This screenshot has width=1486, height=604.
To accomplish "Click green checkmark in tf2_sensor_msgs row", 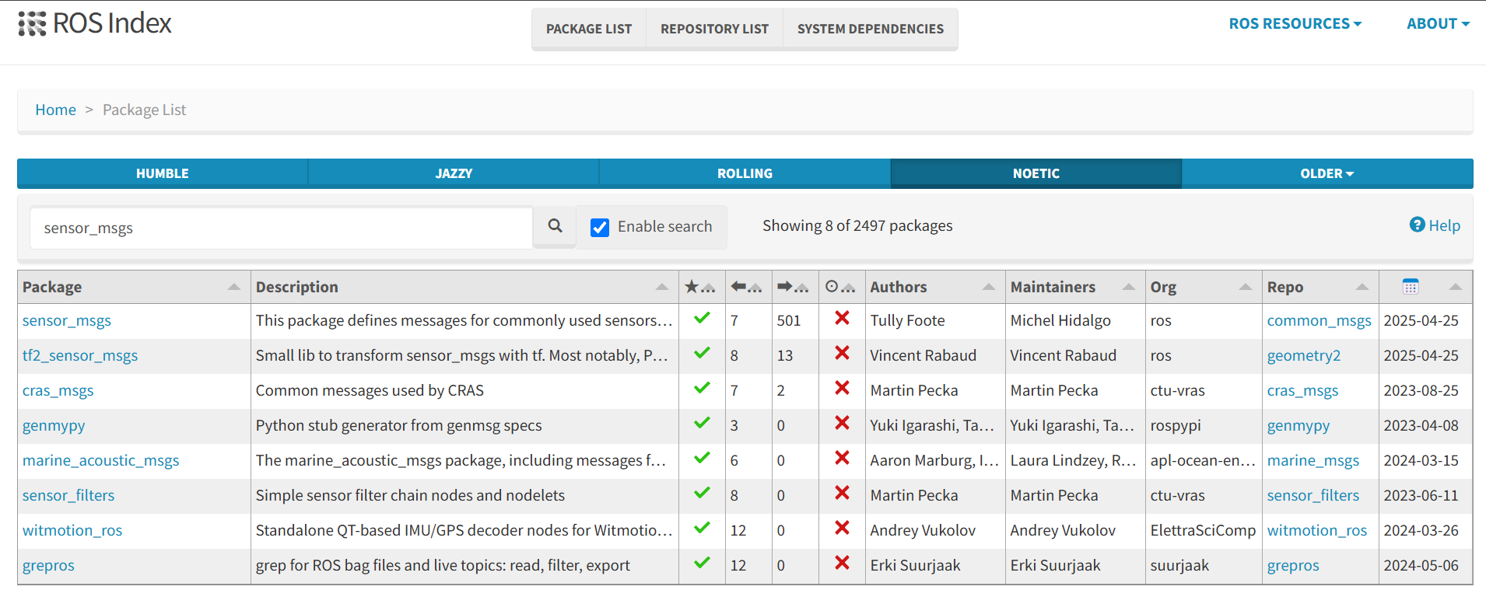I will 702,353.
